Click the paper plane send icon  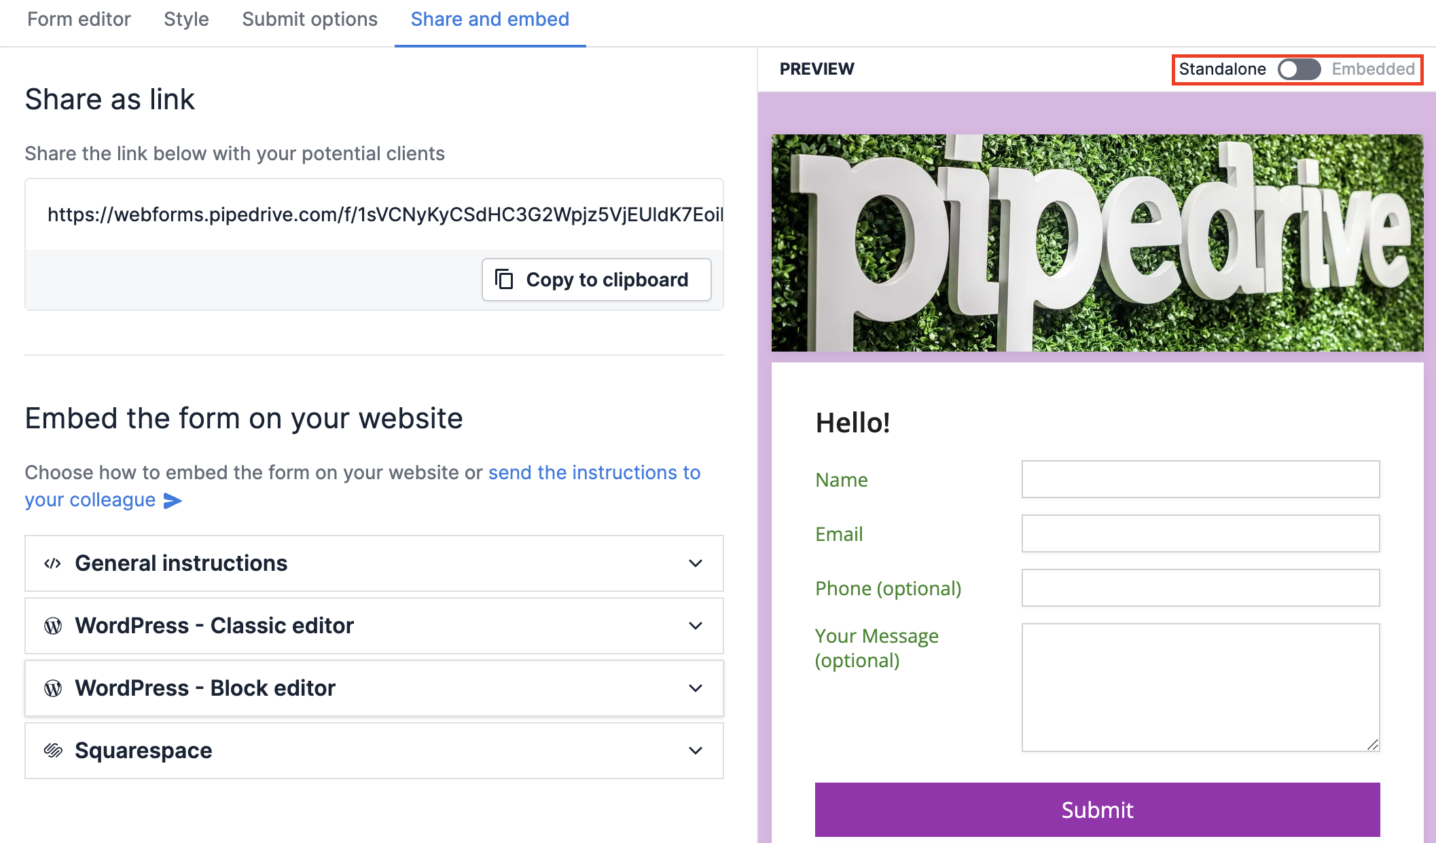click(173, 501)
